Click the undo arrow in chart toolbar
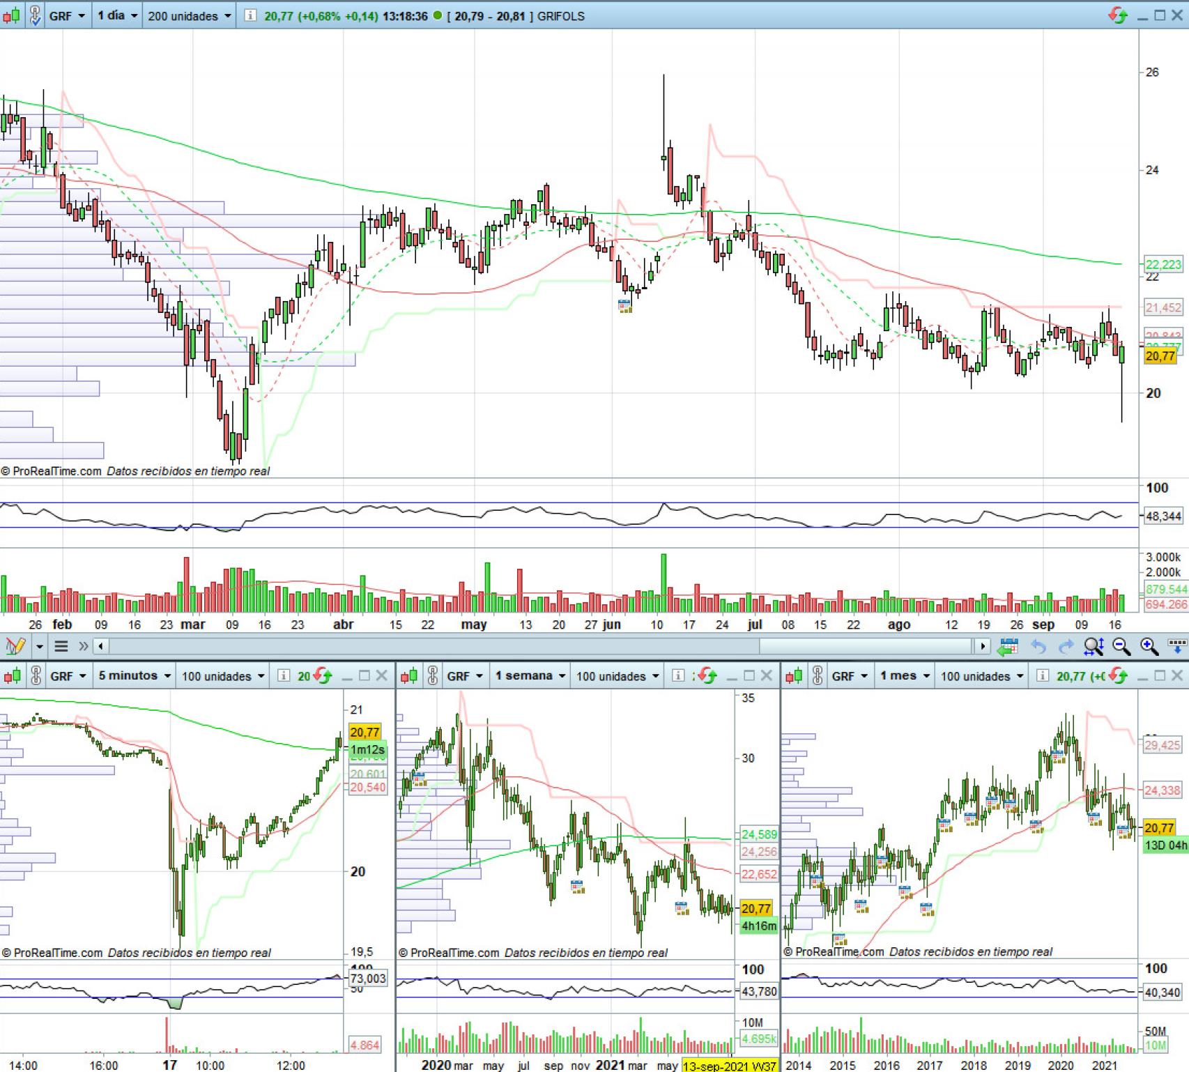This screenshot has height=1072, width=1189. click(x=1038, y=647)
